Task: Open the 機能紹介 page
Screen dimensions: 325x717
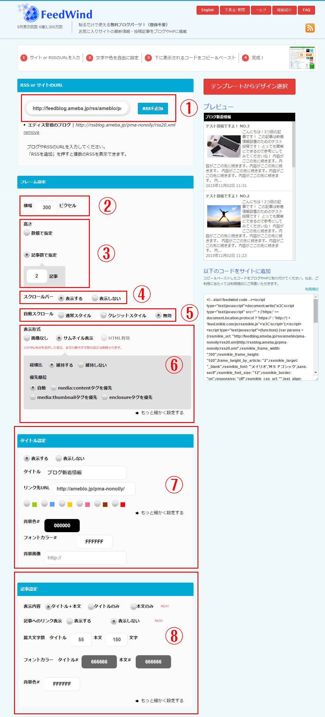Action: point(284,10)
